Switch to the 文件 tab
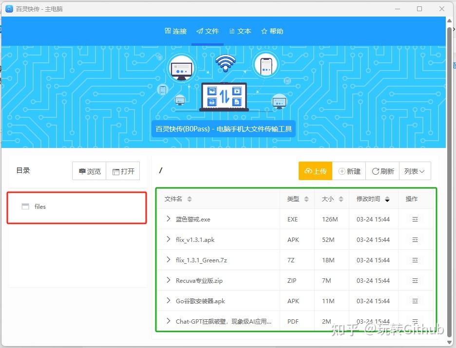 click(x=208, y=31)
